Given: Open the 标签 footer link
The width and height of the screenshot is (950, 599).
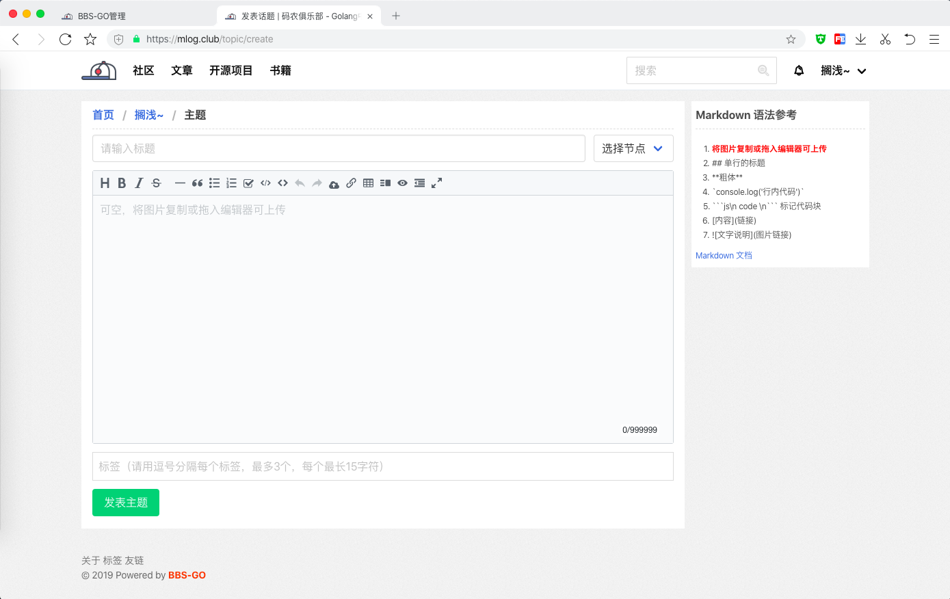Looking at the screenshot, I should coord(112,560).
